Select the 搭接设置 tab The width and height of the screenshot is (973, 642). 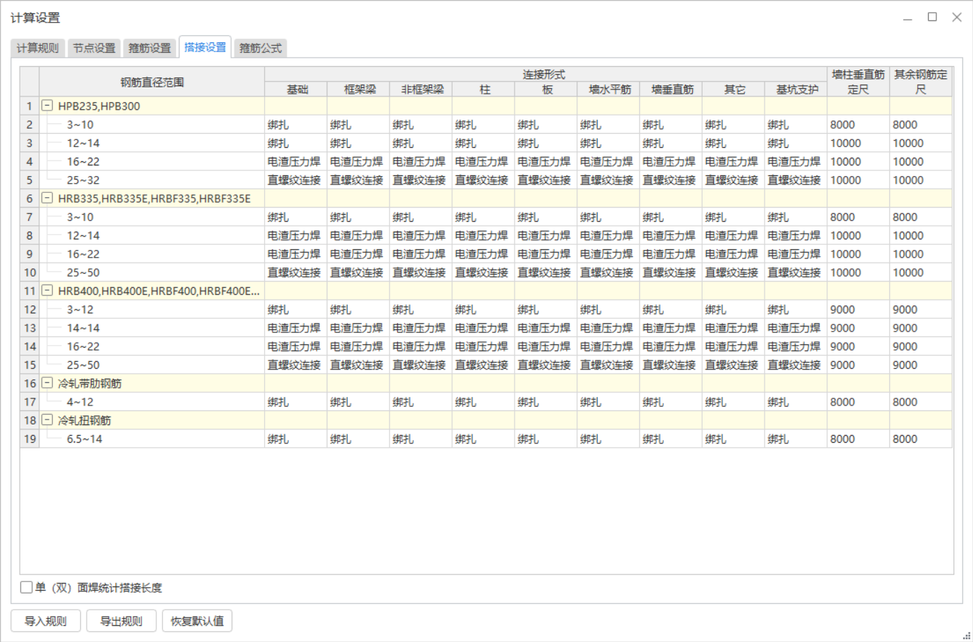tap(205, 47)
